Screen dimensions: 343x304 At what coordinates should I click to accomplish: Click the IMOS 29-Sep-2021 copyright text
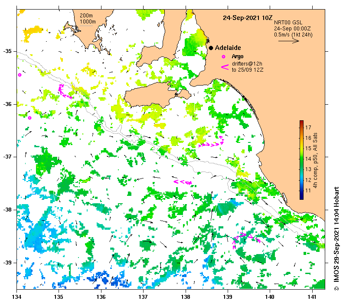coord(336,239)
